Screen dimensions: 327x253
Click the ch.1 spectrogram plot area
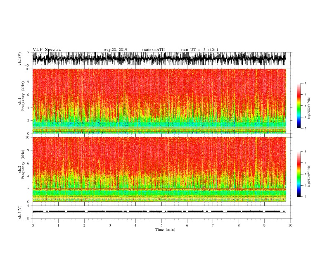(x=159, y=101)
